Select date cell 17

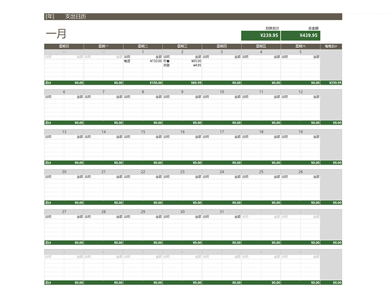click(x=222, y=132)
